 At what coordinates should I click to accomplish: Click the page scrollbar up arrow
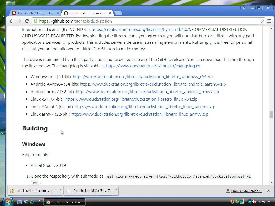(271, 28)
